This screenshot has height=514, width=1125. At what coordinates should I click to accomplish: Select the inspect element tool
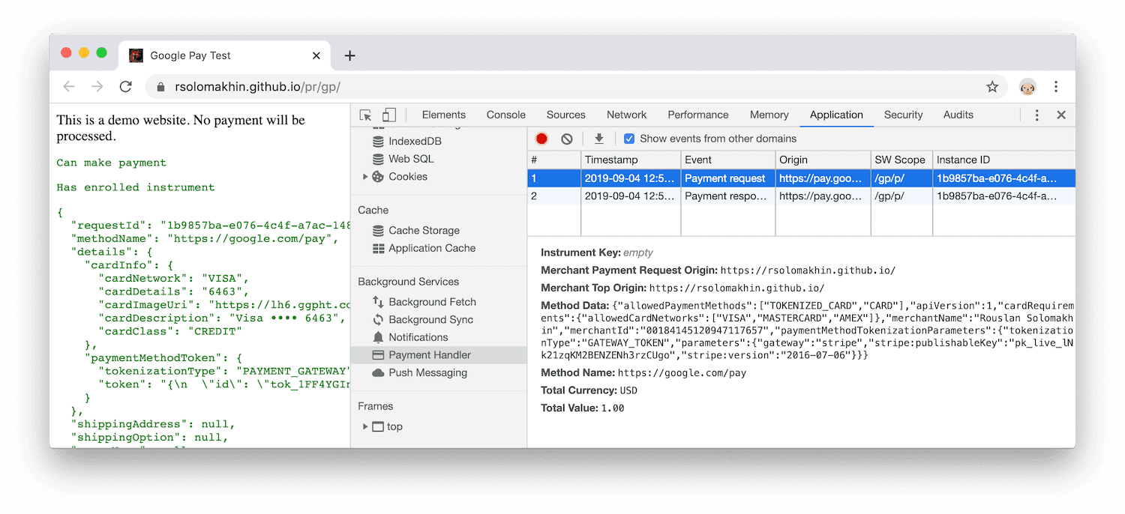point(365,114)
